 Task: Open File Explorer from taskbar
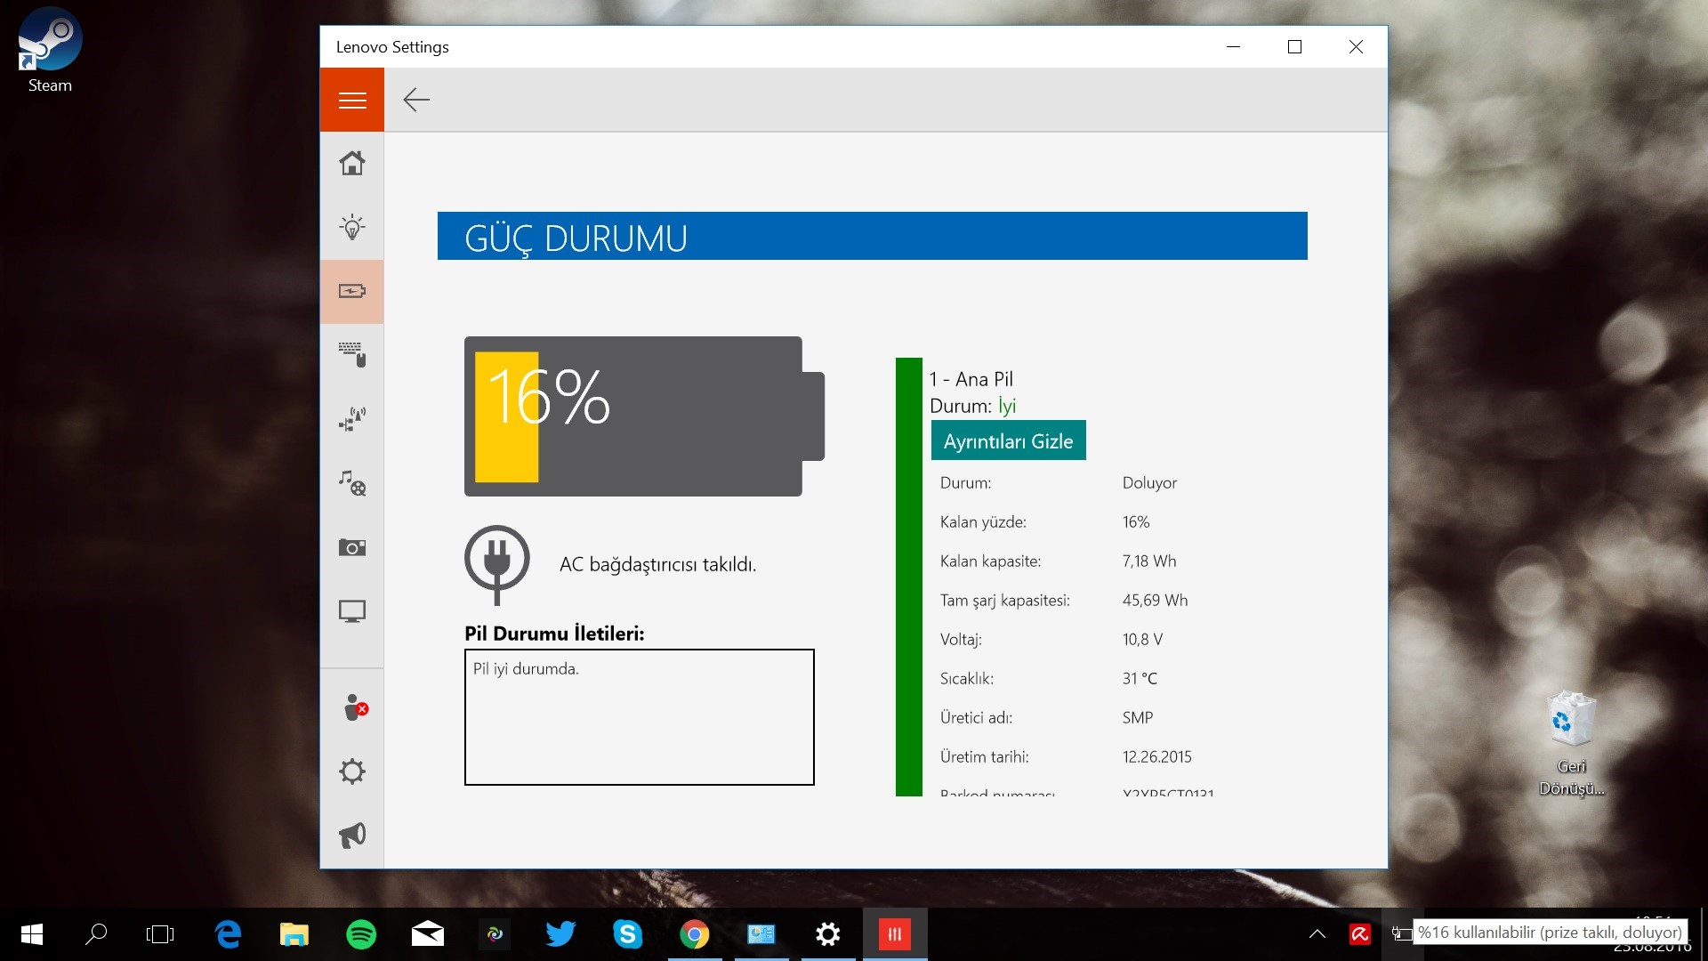(x=294, y=934)
